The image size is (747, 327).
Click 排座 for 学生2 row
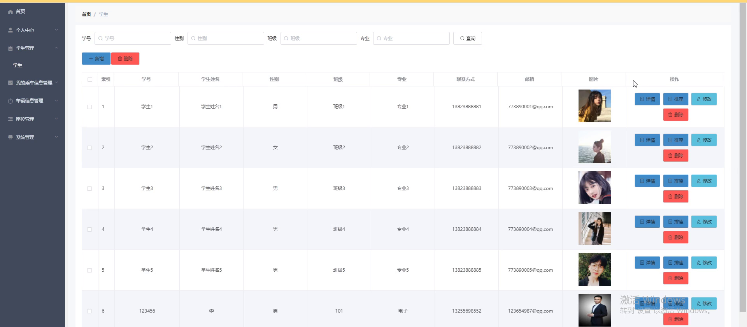tap(676, 140)
